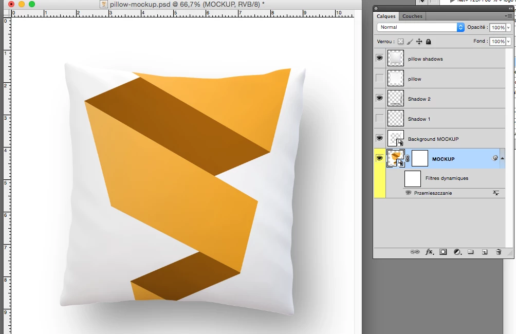Select the Shadow 1 layer thumbnail
The image size is (516, 334).
396,119
